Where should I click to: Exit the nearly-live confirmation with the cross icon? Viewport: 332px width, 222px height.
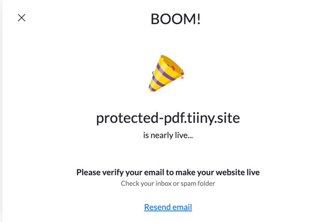point(22,18)
